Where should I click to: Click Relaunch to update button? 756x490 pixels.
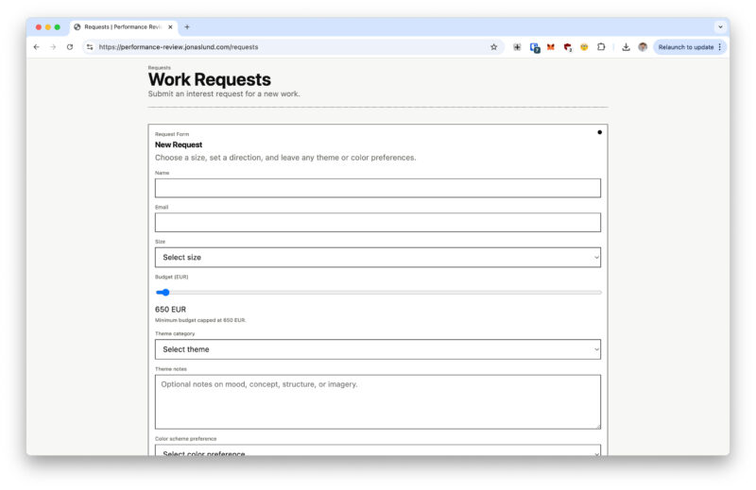(x=686, y=47)
